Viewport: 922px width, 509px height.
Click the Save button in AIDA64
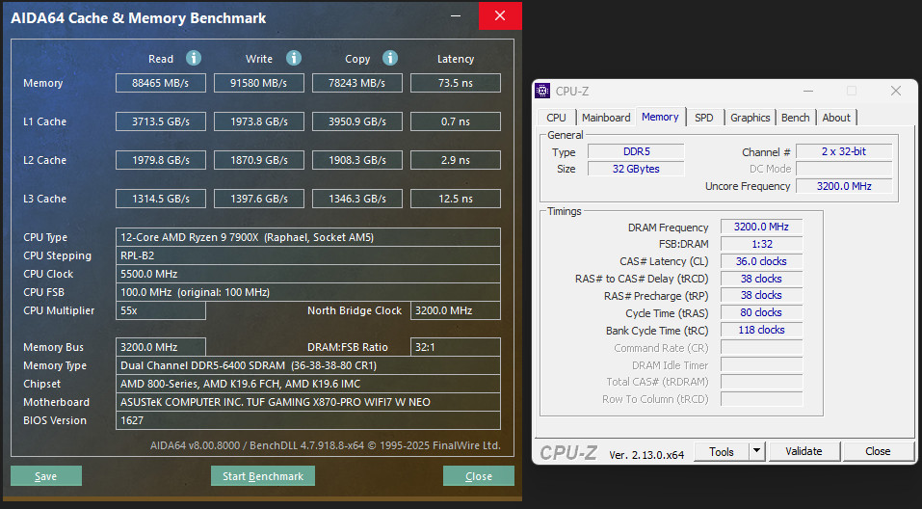point(46,476)
